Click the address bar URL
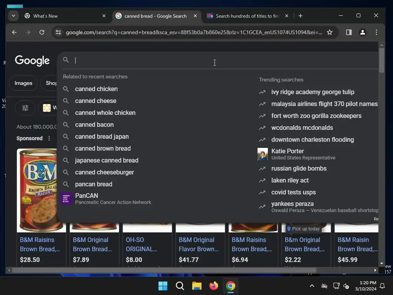The height and width of the screenshot is (295, 393). click(194, 32)
